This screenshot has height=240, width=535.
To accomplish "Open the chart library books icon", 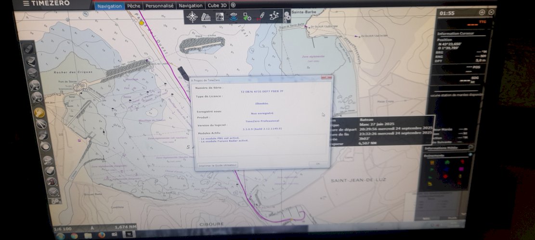I will [206, 17].
